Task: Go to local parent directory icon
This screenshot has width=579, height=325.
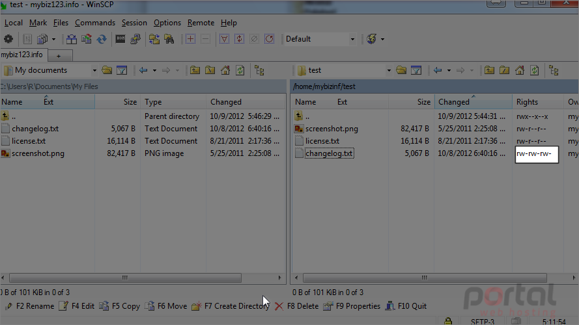Action: pos(195,70)
